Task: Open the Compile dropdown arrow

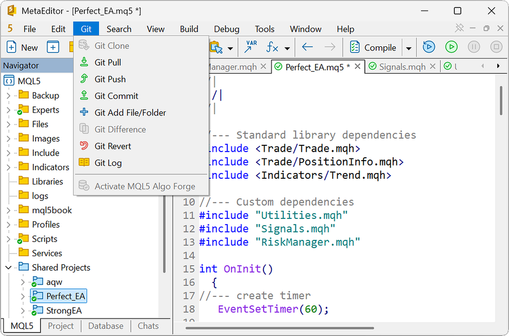Action: click(x=409, y=48)
